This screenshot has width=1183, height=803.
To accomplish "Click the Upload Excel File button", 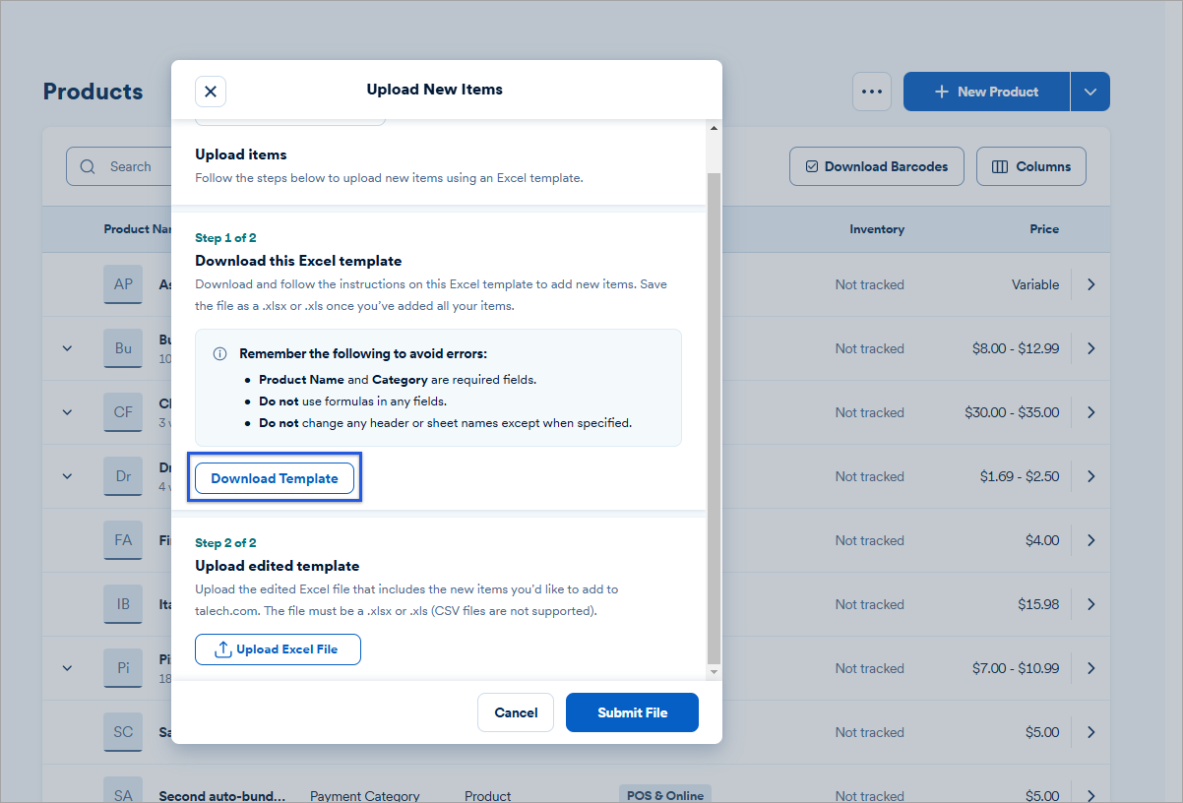I will coord(278,649).
